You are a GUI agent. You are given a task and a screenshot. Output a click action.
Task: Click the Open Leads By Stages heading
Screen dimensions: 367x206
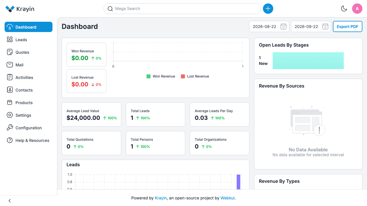tap(284, 45)
